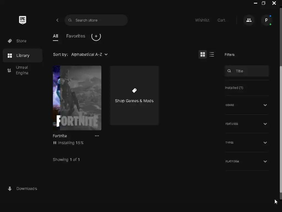Add a new collection with plus button

coord(96,36)
